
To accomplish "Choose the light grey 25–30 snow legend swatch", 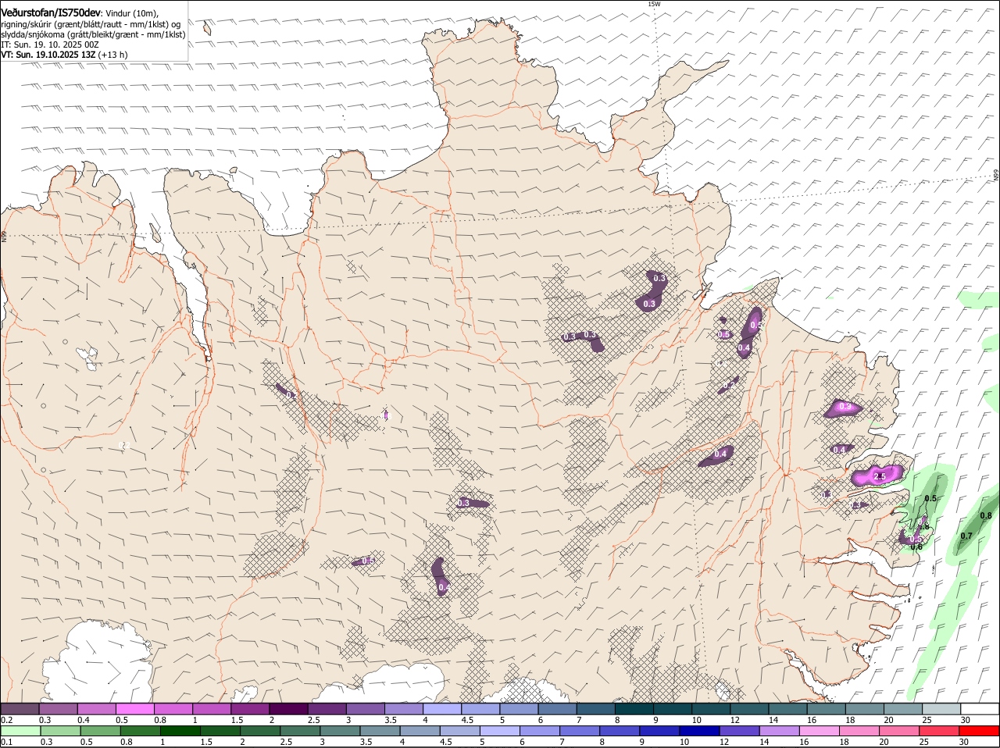I will coord(942,709).
